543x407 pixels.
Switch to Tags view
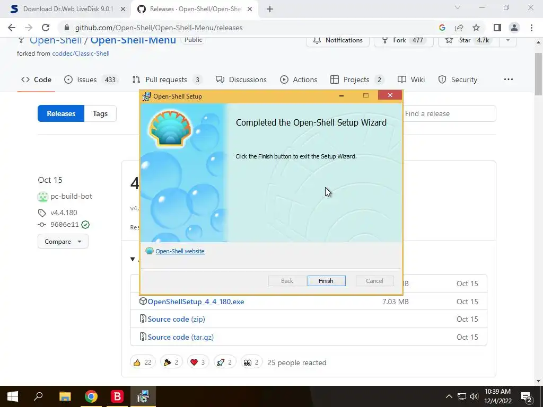coord(100,113)
